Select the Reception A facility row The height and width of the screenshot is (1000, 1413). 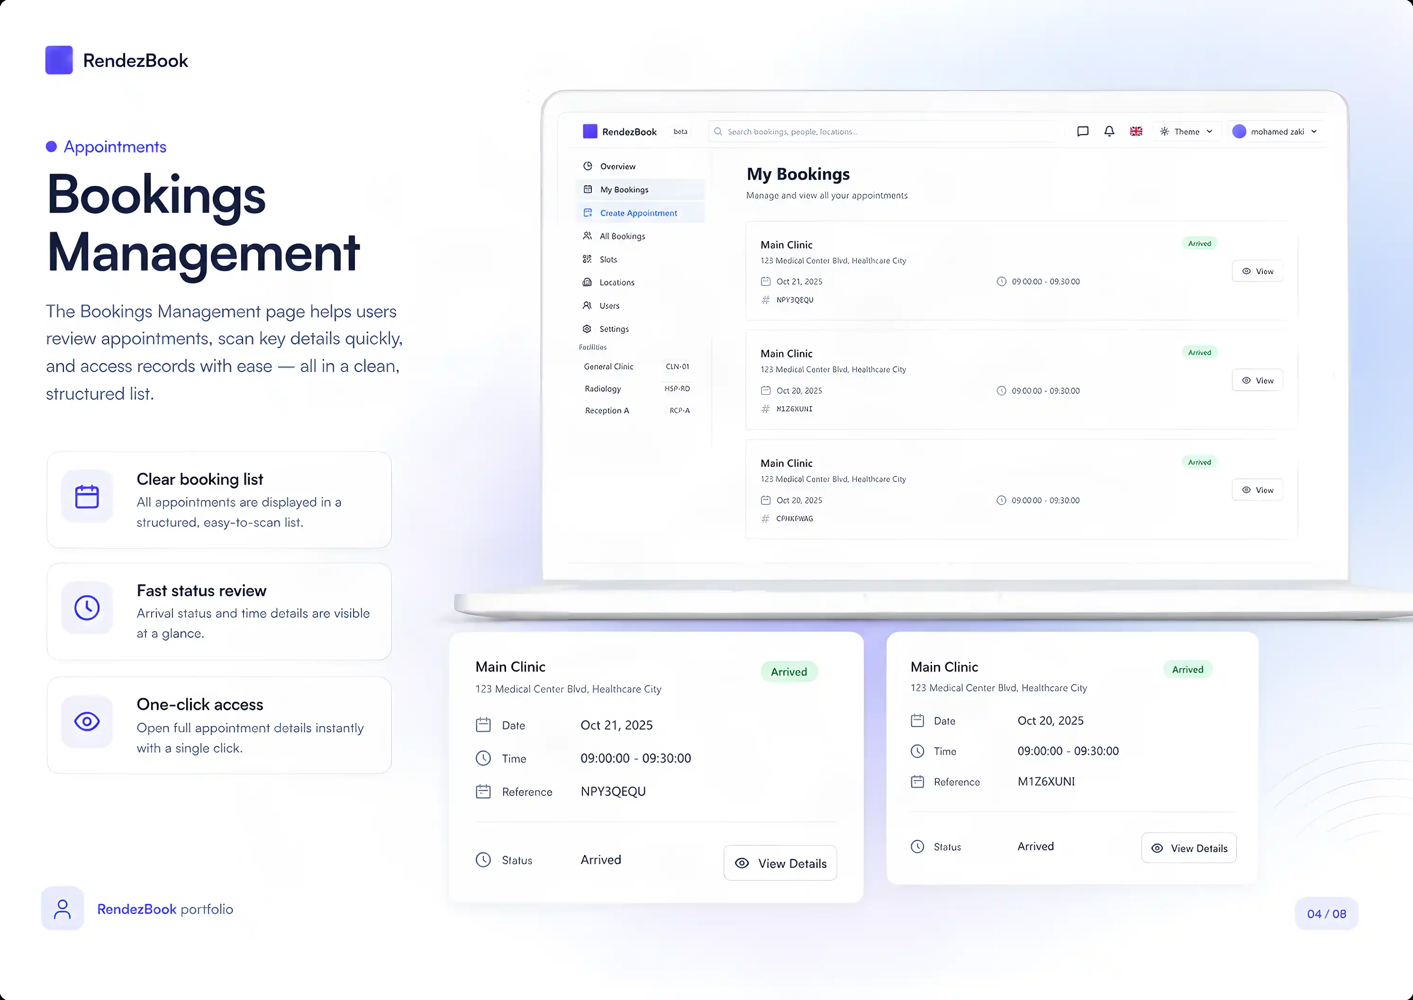(637, 411)
